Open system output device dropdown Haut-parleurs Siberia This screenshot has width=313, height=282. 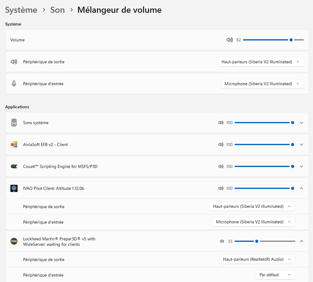261,62
